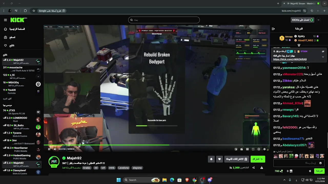
Task: Click the mtrb tag
Action: tap(111, 168)
